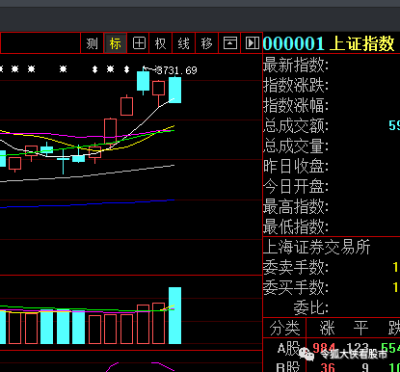Select the latest cyan candlestick
The image size is (400, 372).
coord(174,90)
